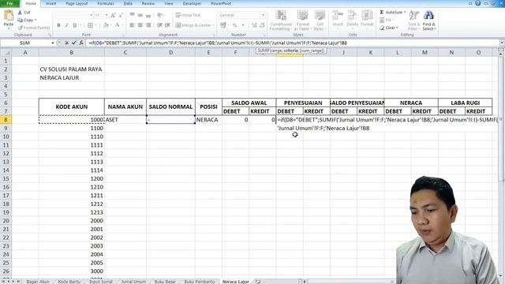Click the cell borders icon

(x=90, y=25)
